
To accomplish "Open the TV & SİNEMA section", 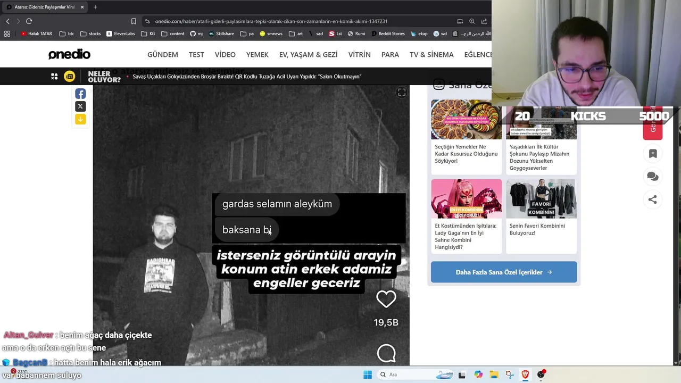I will (x=431, y=55).
